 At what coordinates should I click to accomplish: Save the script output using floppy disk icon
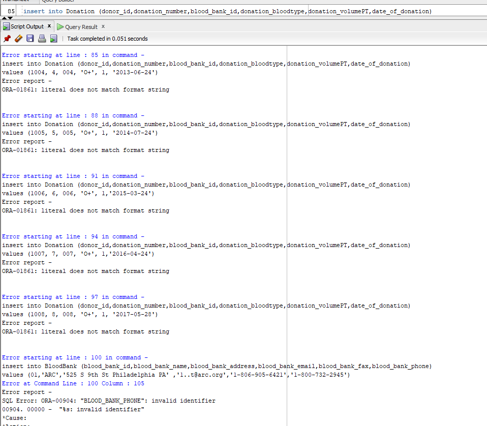30,38
